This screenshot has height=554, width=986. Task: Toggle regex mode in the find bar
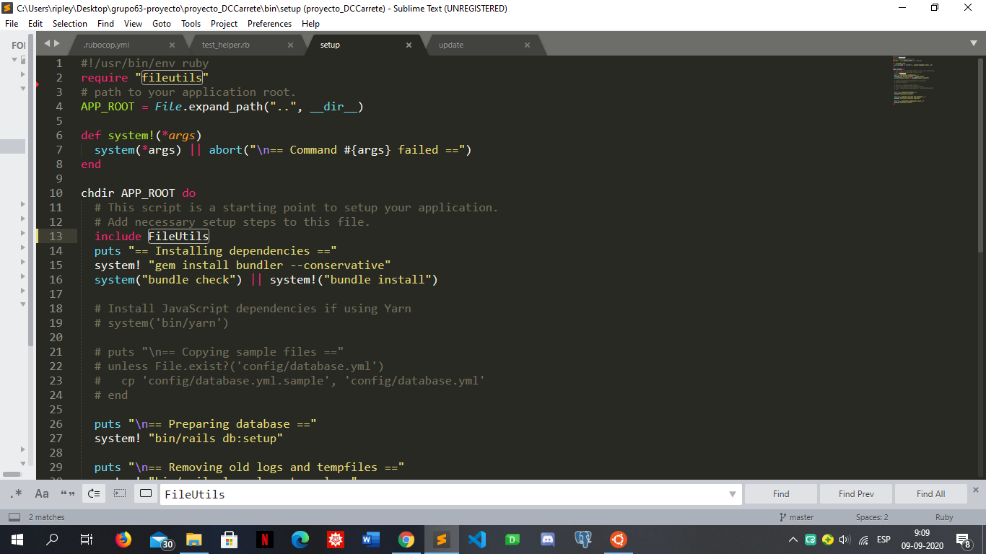[17, 493]
